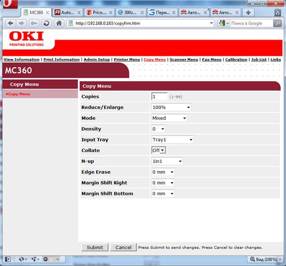Open the Opera main menu button
The image size is (286, 266).
pyautogui.click(x=10, y=4)
